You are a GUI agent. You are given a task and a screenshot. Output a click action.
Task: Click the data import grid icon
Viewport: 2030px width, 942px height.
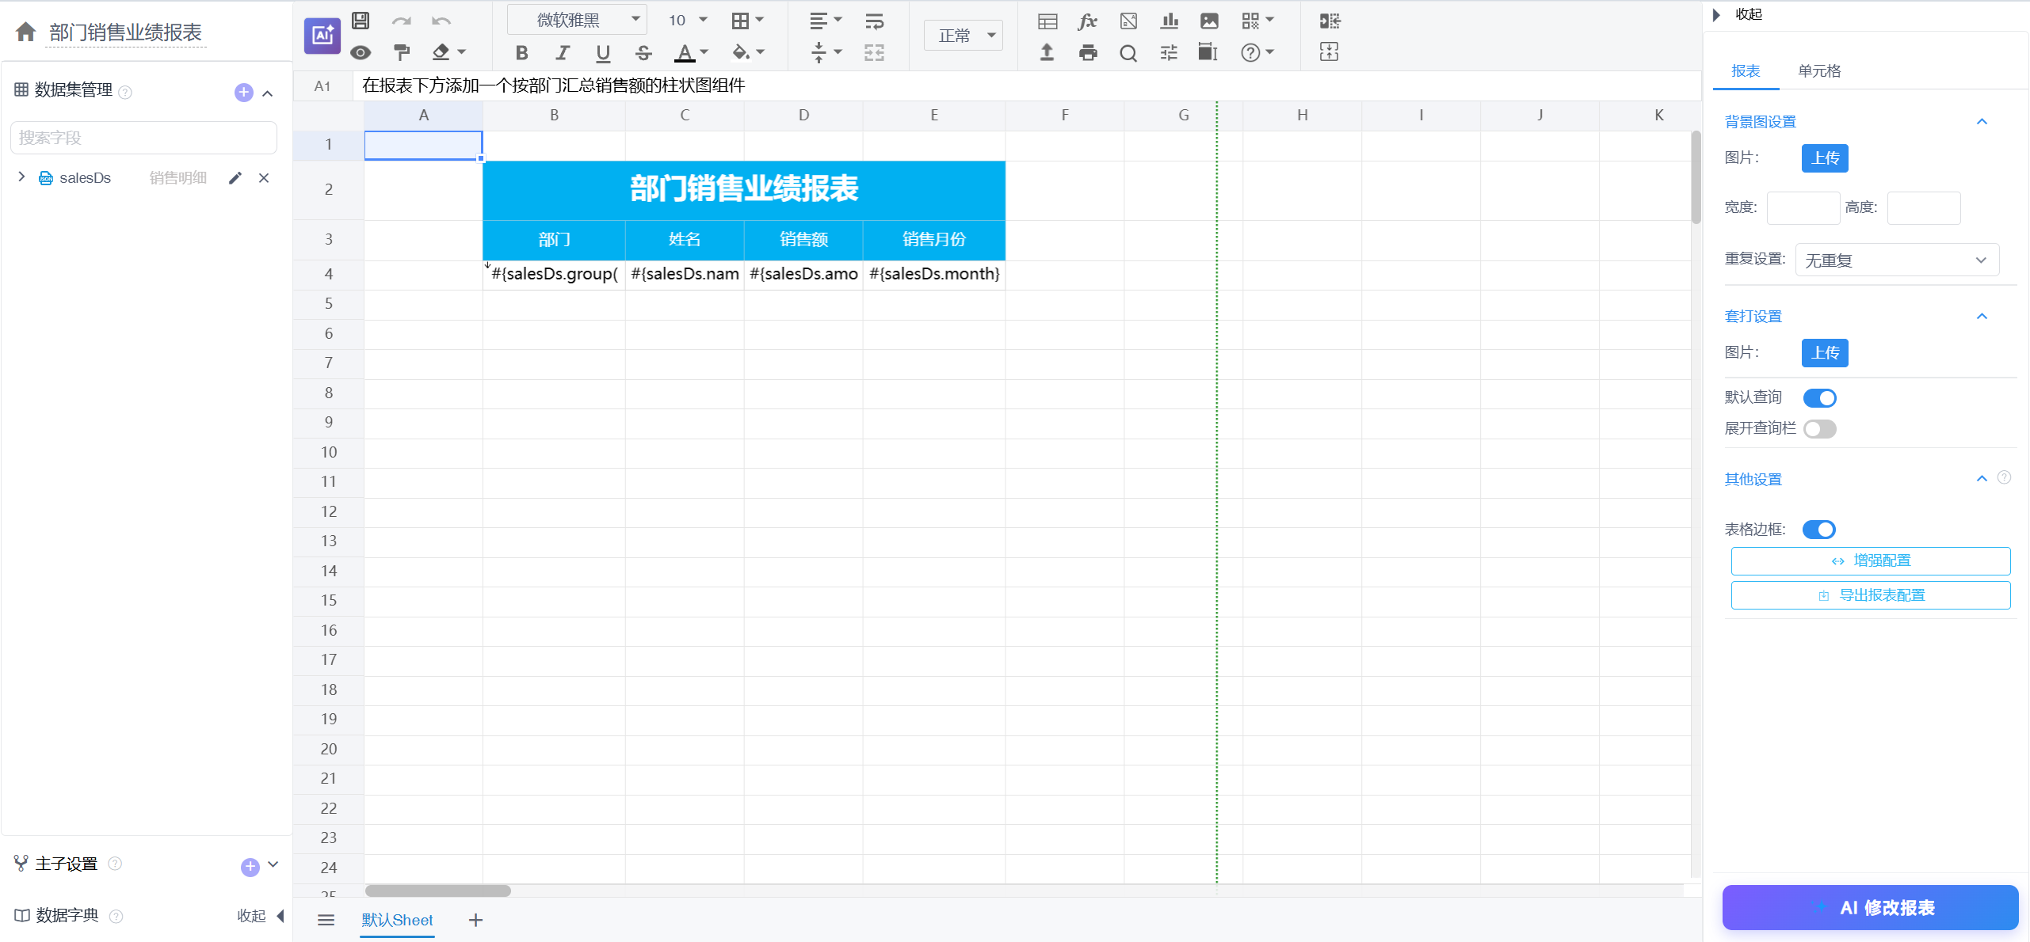[x=1330, y=21]
